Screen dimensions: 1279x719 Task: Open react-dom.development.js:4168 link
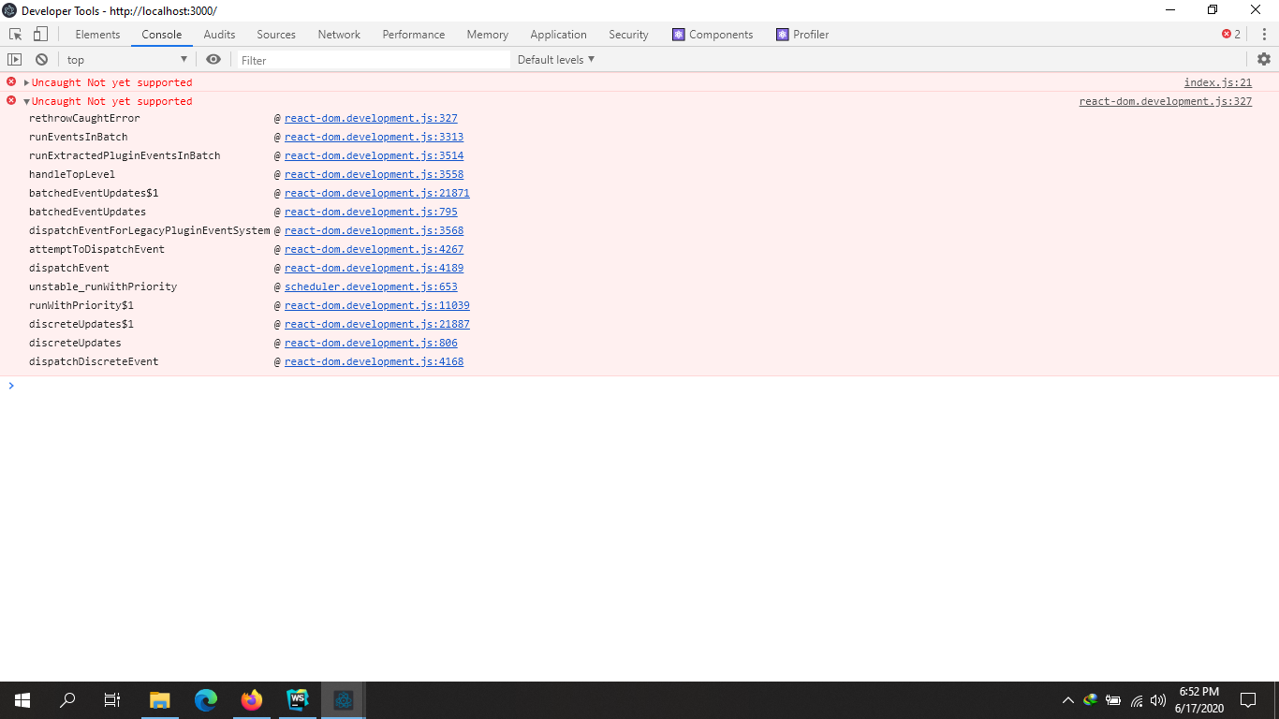click(374, 361)
